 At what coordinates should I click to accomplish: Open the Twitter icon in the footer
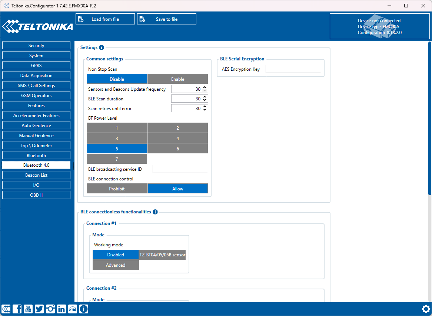[39, 309]
